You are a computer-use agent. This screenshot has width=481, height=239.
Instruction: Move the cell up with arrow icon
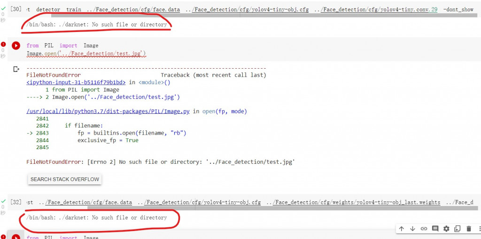pos(401,229)
